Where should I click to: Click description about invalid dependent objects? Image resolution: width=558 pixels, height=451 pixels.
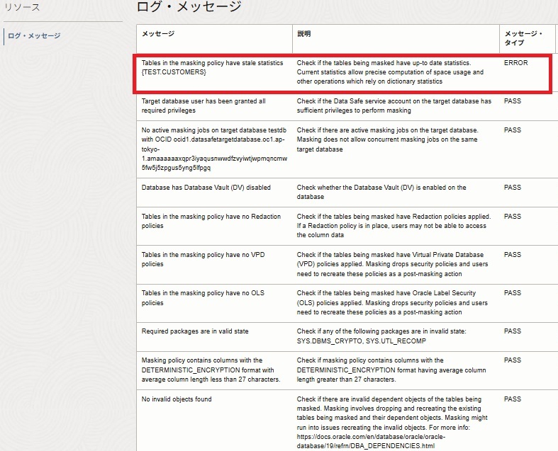[392, 423]
